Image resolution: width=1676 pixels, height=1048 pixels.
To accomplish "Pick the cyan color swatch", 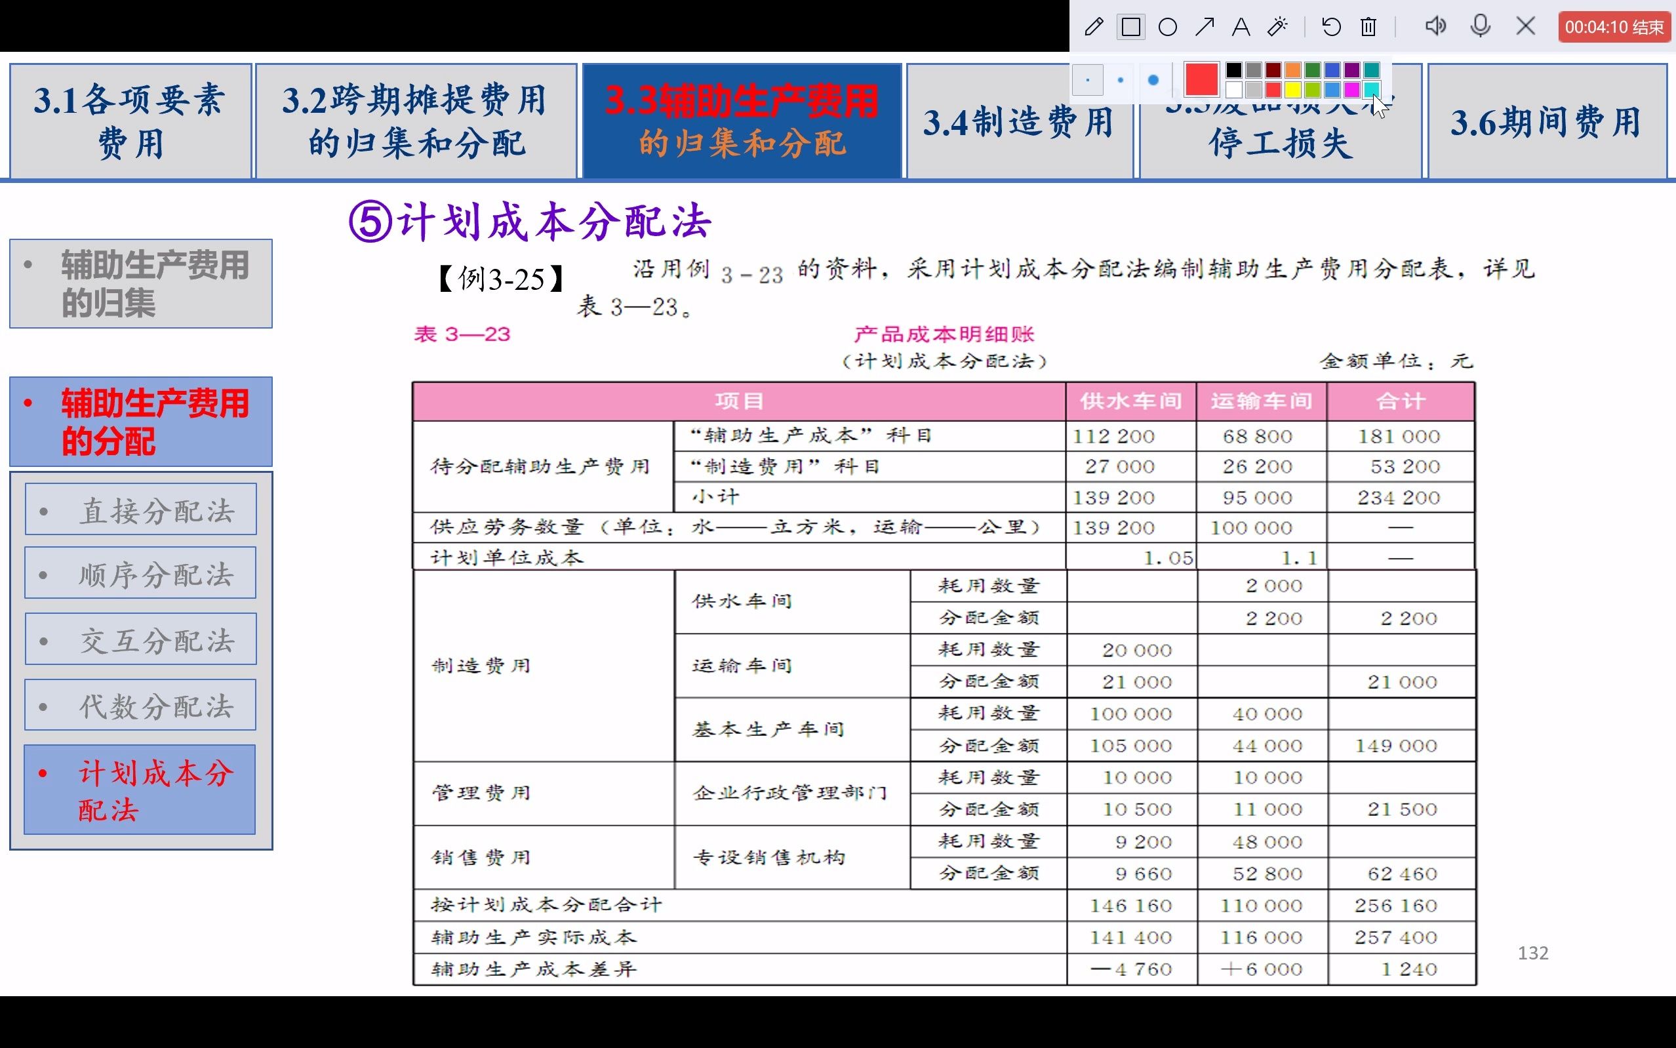I will pyautogui.click(x=1371, y=89).
